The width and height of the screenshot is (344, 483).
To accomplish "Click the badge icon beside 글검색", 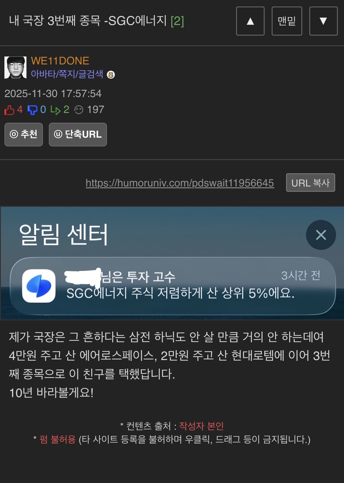I will pos(111,75).
